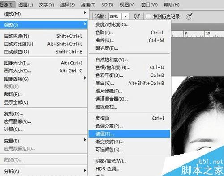Choose 复制(D)... menu item
Image resolution: width=224 pixels, height=176 pixels.
click(x=43, y=114)
